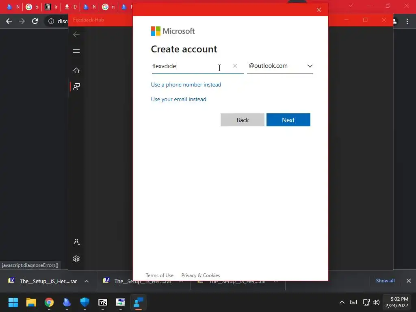
Task: Click Chrome back navigation arrow
Action: [9, 21]
